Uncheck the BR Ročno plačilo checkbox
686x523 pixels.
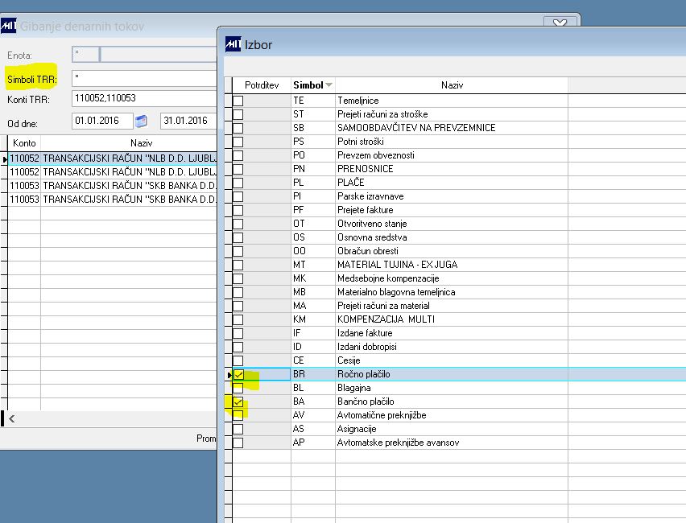point(238,374)
